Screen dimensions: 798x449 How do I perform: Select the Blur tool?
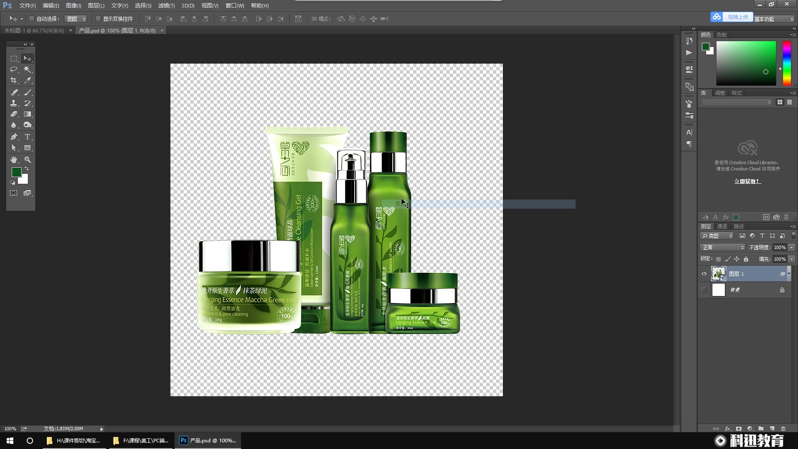[x=14, y=125]
